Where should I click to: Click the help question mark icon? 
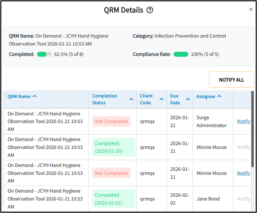(150, 10)
